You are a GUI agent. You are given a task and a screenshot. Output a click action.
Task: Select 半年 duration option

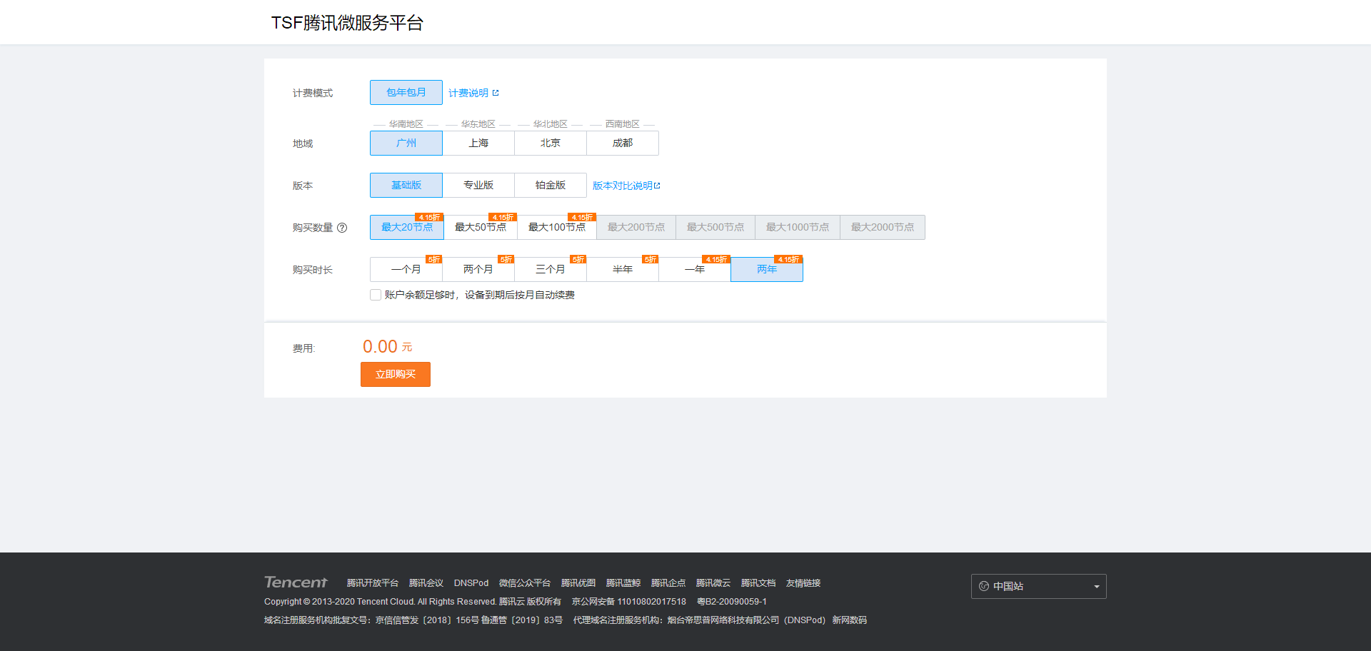click(x=622, y=270)
